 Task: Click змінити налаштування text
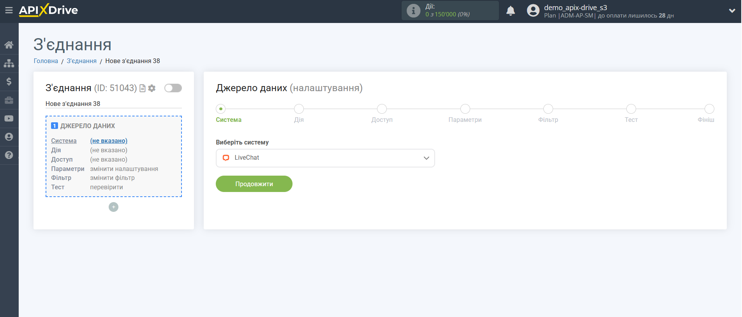click(124, 169)
